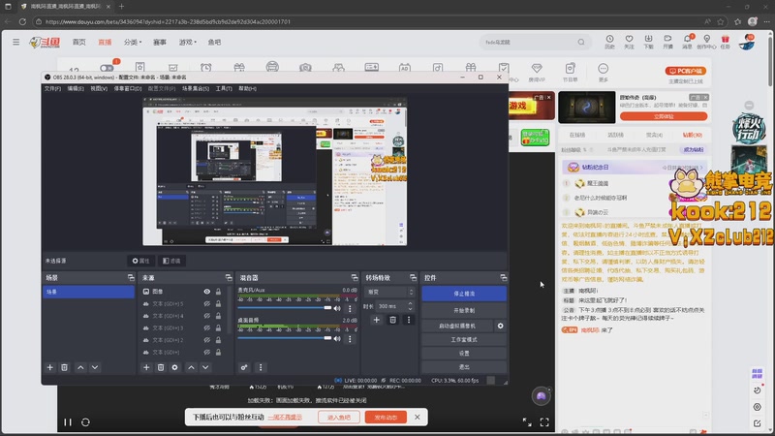775x436 pixels.
Task: Open the 任务 gift icon
Action: [725, 42]
